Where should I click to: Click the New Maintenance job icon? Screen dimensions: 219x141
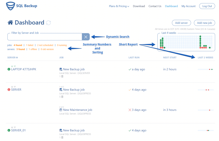(x=61, y=110)
